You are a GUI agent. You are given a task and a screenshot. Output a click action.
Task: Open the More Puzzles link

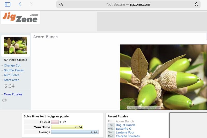[x=13, y=94]
